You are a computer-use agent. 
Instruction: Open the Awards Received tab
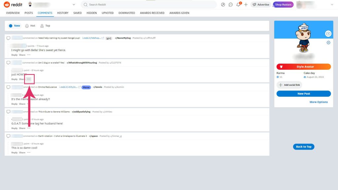(x=152, y=13)
